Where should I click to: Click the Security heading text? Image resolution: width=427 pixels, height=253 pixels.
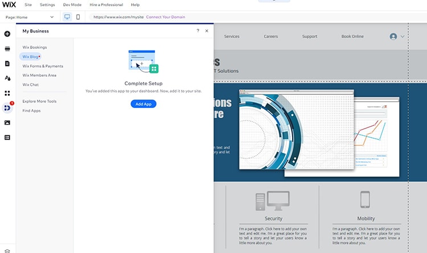pos(273,218)
